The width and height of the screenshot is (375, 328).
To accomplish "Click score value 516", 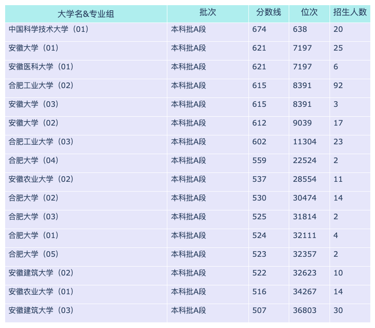I will tap(259, 291).
